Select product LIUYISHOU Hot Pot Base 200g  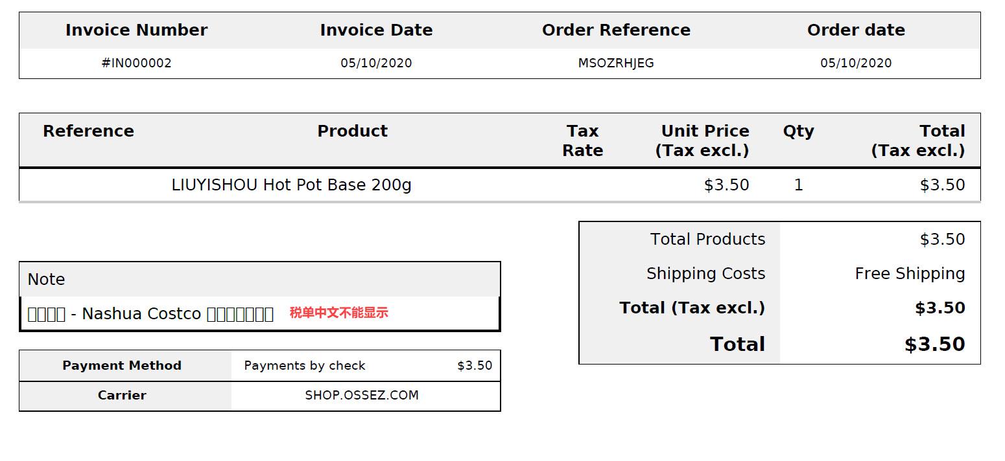click(x=291, y=185)
